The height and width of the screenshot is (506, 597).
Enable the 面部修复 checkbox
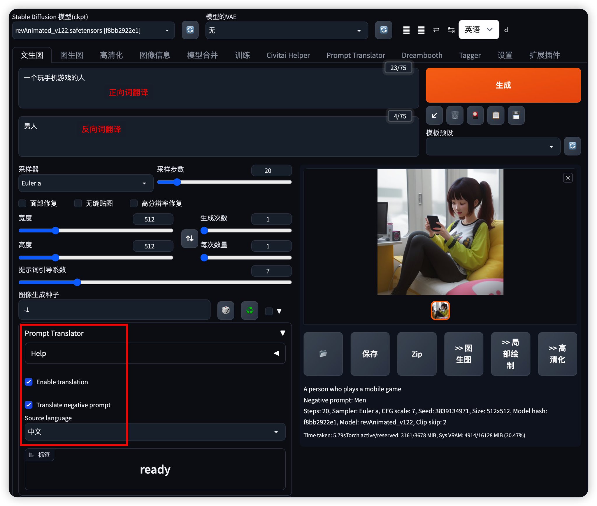coord(22,203)
